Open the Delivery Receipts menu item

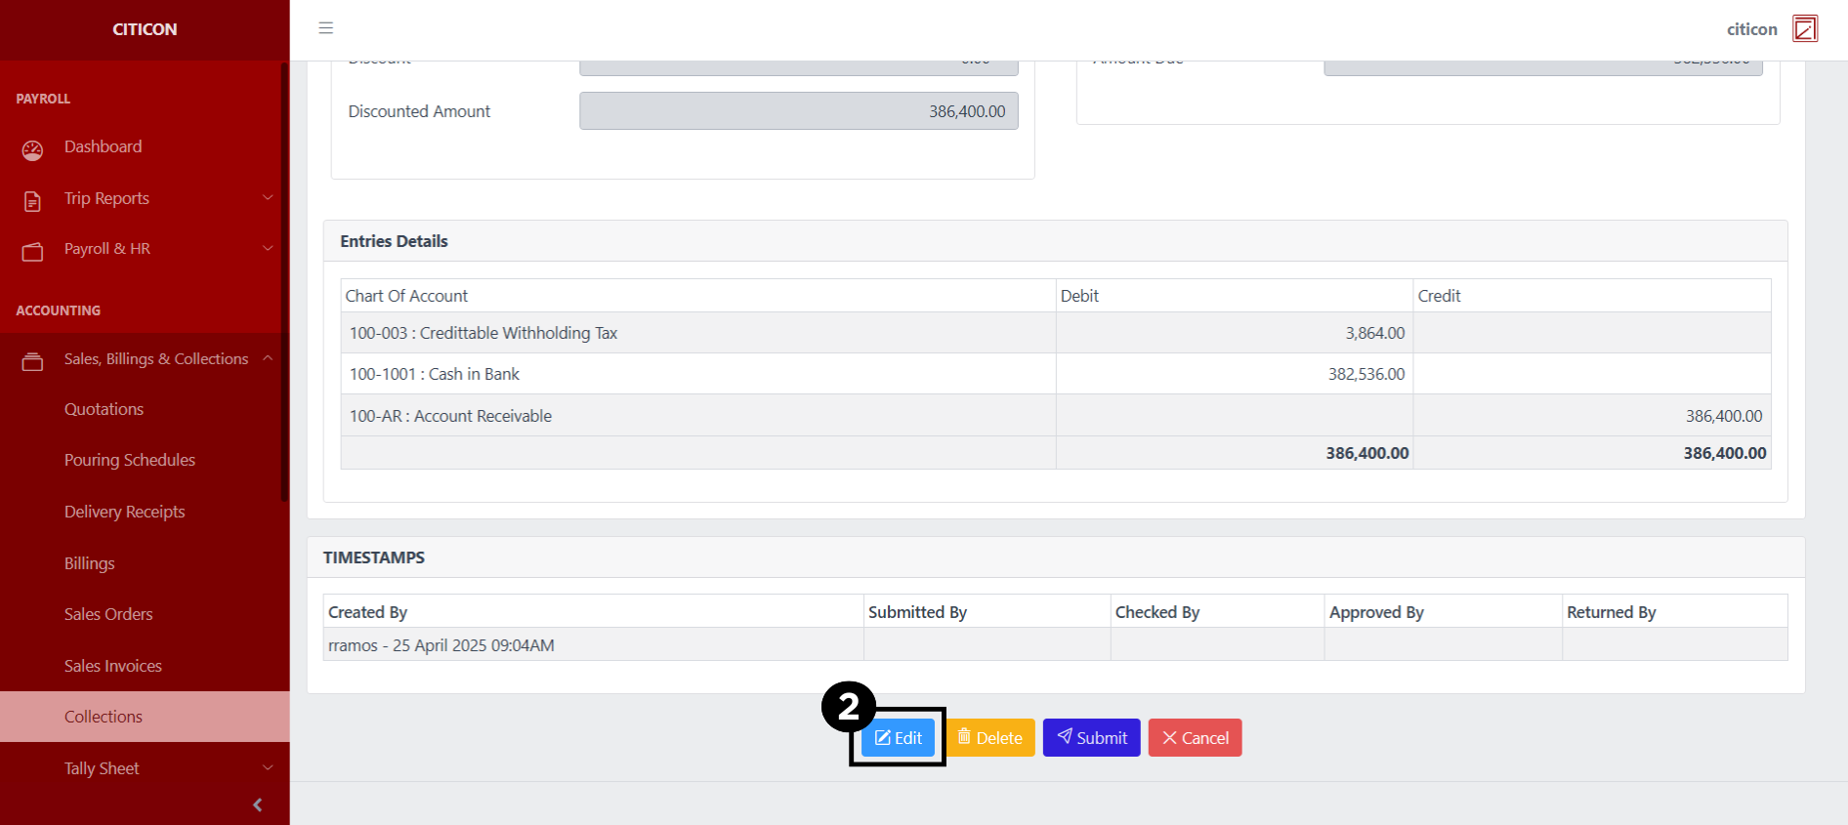tap(124, 512)
